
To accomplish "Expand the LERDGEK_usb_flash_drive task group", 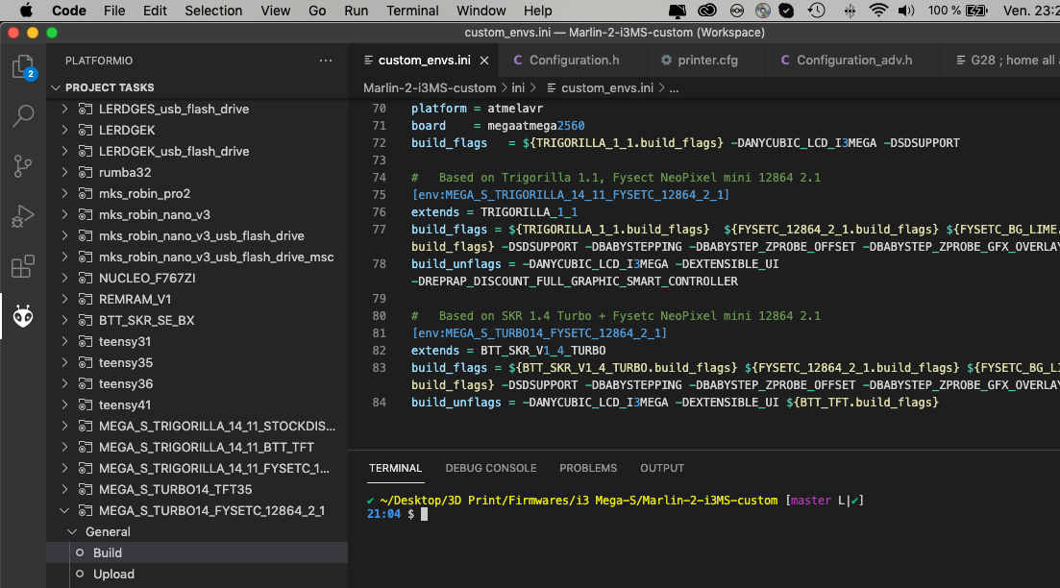I will click(x=65, y=151).
